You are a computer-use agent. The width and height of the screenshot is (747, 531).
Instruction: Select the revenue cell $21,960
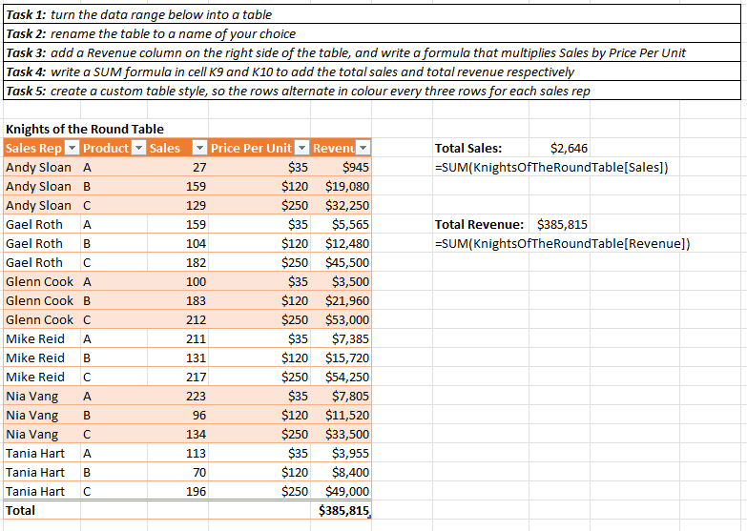(341, 300)
